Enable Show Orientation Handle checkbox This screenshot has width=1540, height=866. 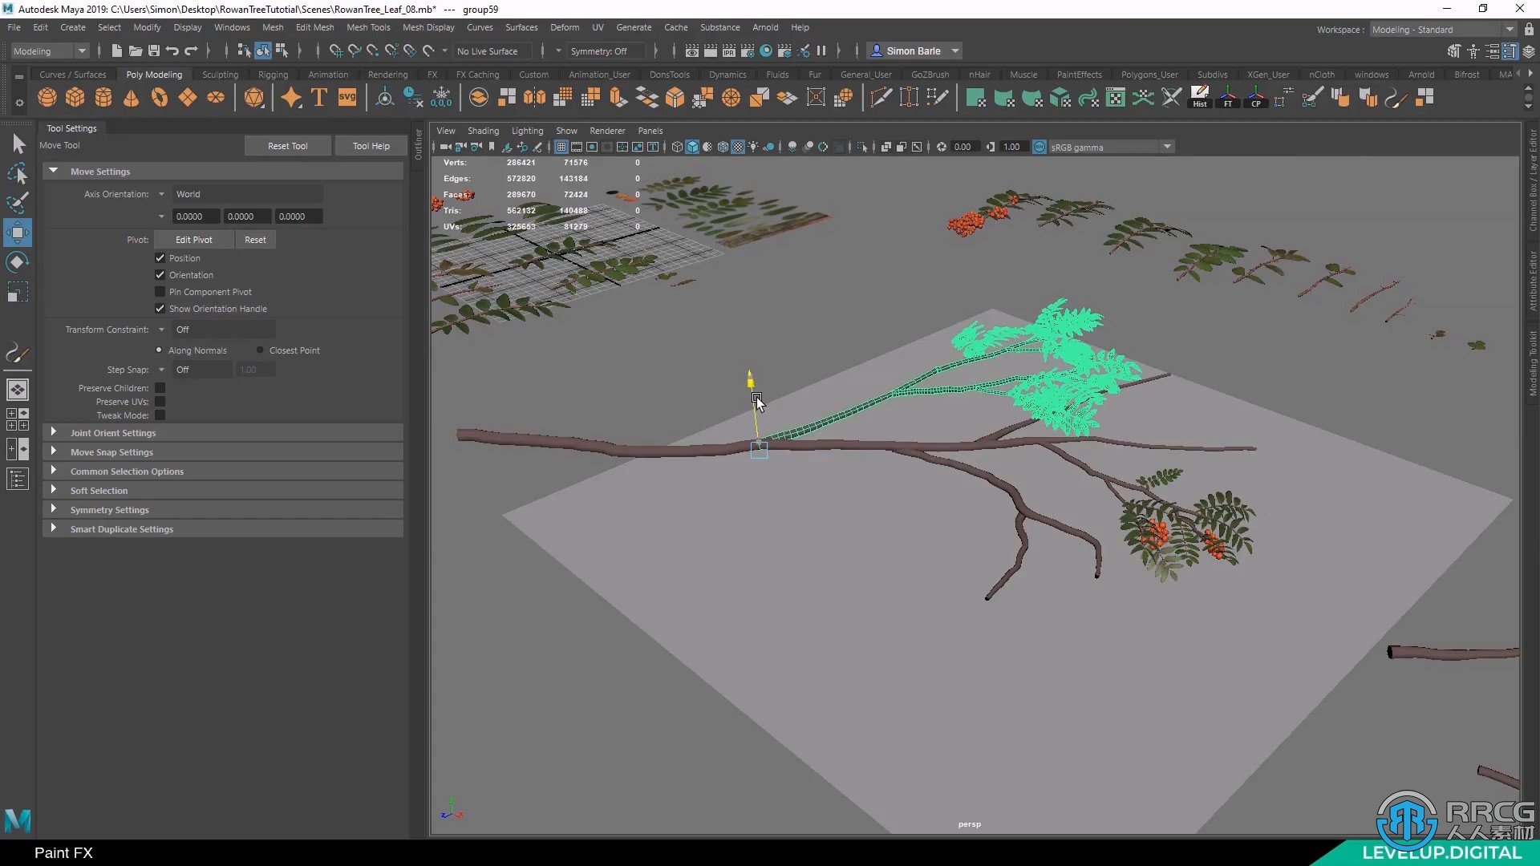click(160, 308)
